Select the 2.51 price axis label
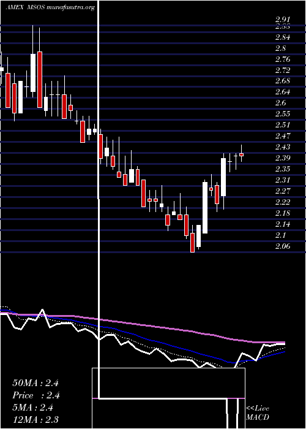306x429 pixels. 283,125
